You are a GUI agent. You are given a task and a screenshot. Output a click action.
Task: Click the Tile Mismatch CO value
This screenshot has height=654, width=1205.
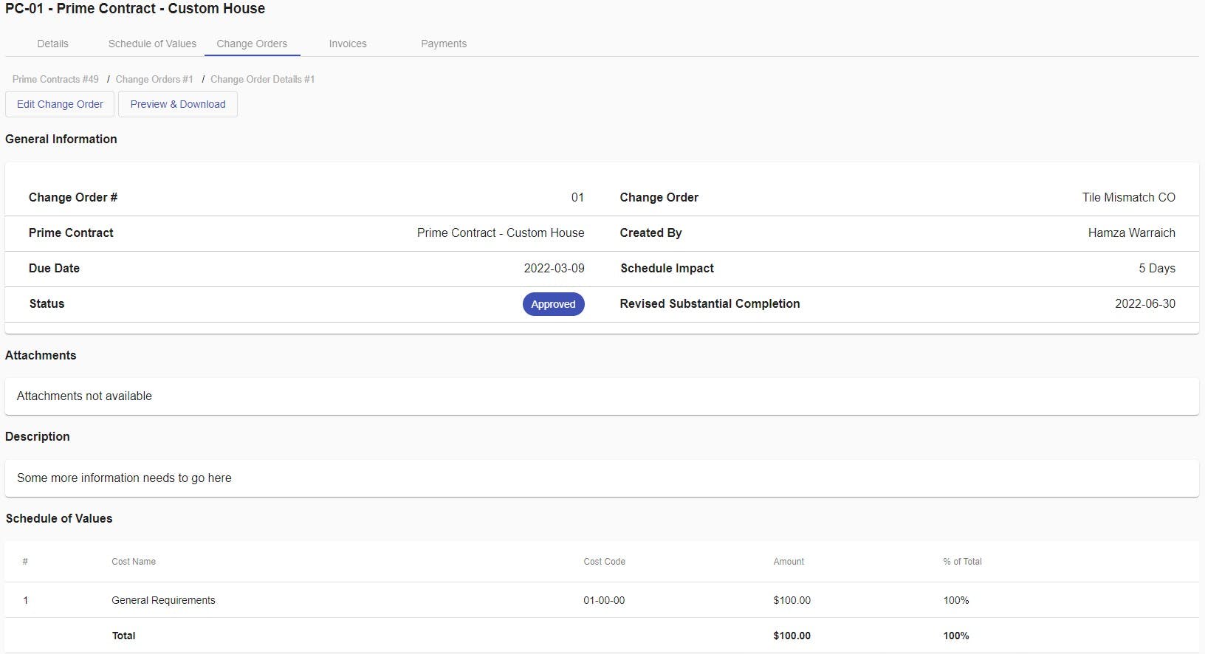pos(1128,197)
